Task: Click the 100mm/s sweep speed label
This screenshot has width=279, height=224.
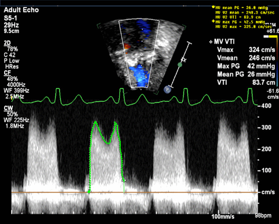Action: click(224, 217)
